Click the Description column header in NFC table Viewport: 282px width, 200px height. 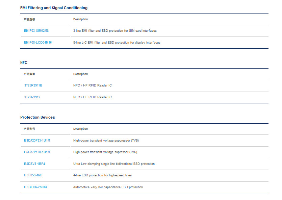click(80, 74)
